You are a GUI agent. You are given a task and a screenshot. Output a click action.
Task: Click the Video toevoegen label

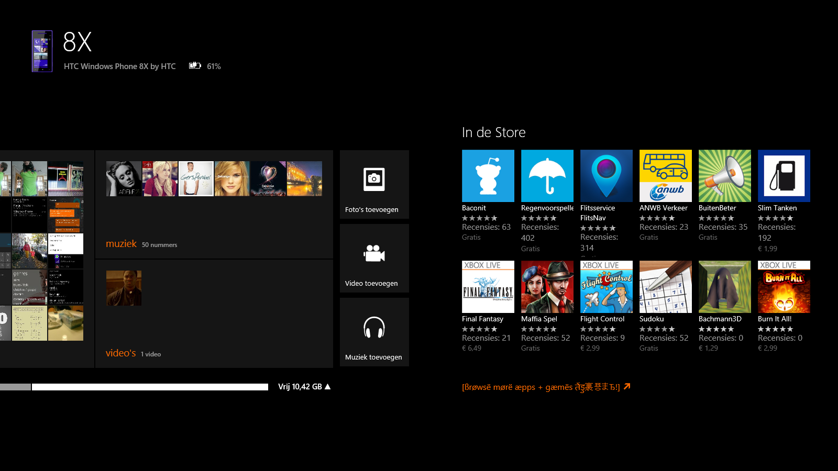tap(371, 284)
